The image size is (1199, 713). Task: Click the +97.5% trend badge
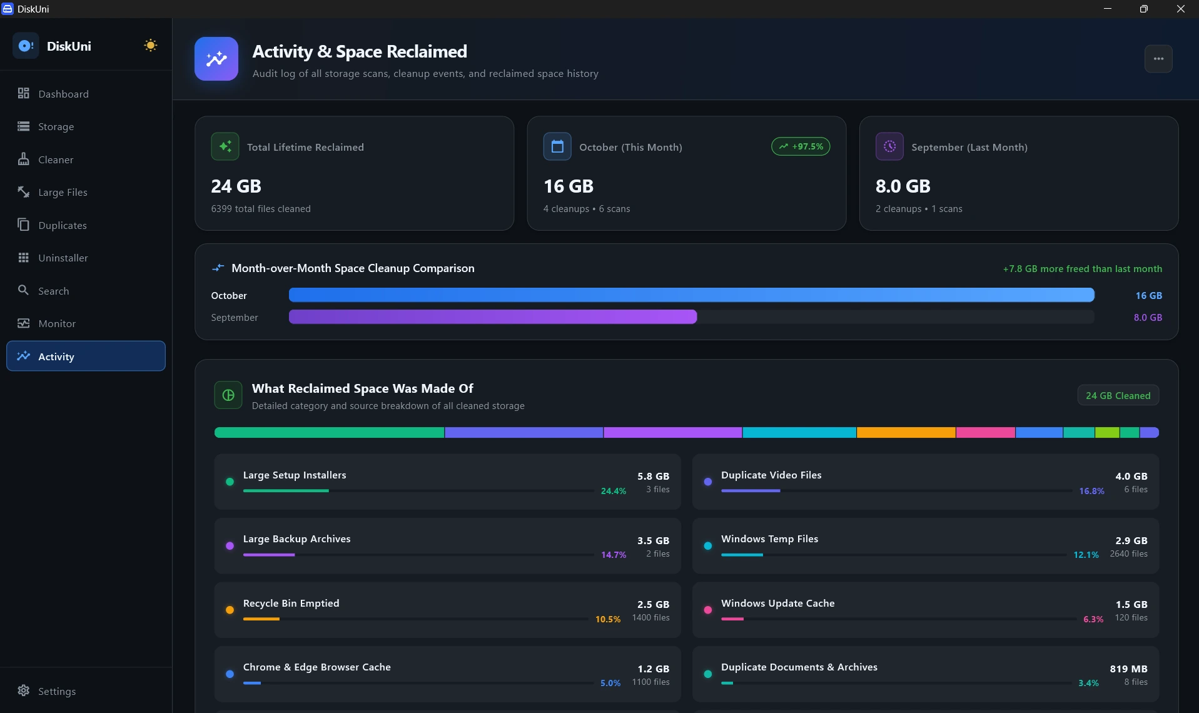click(801, 146)
